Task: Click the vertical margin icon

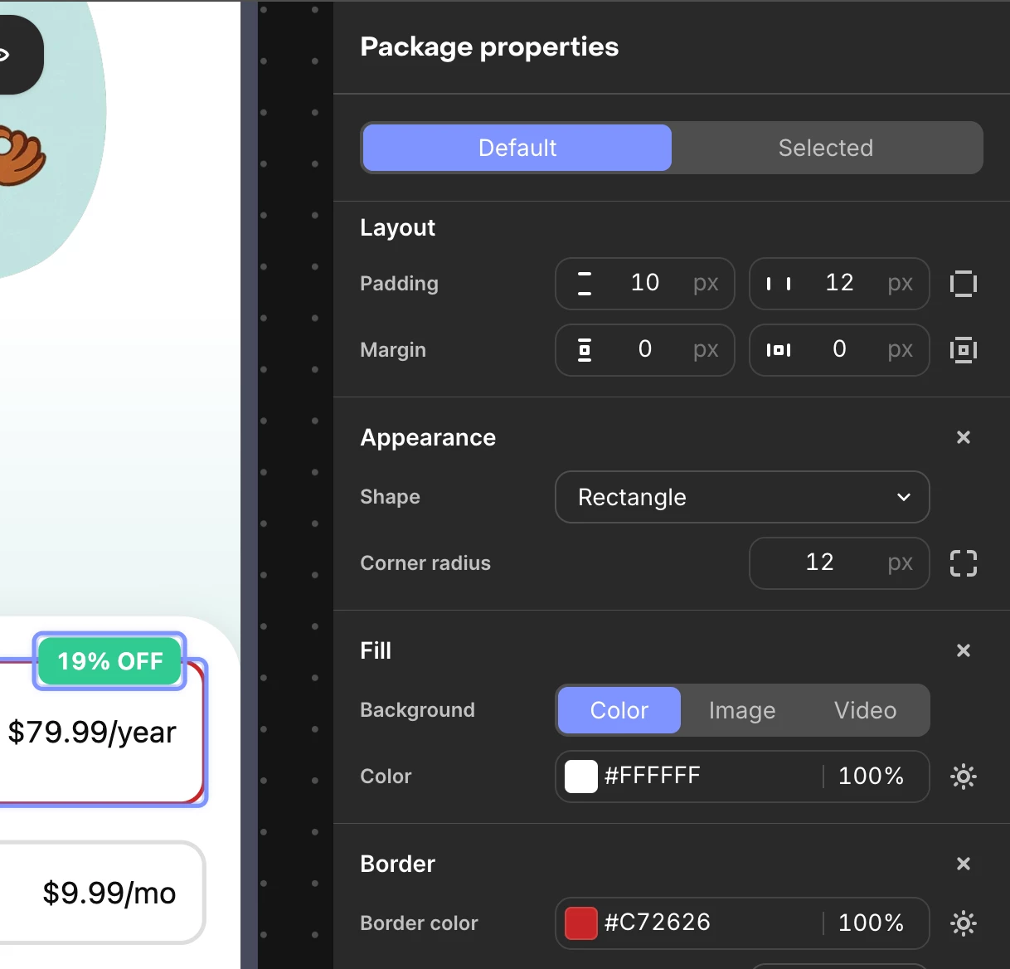Action: click(x=585, y=350)
